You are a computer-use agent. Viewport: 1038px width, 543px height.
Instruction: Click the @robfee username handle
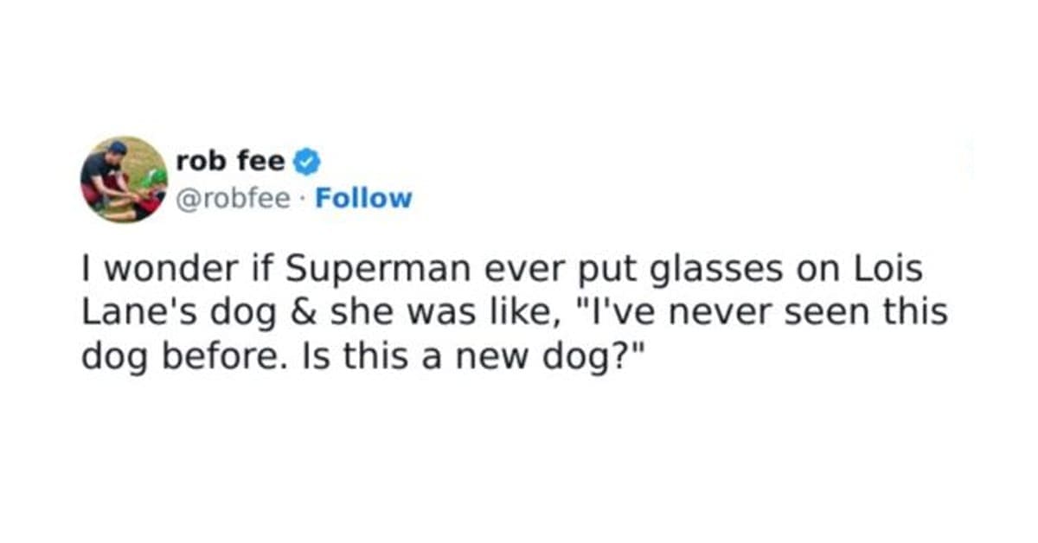(234, 197)
